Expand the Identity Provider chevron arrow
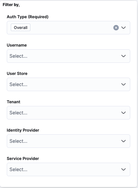The width and height of the screenshot is (138, 188). [123, 141]
